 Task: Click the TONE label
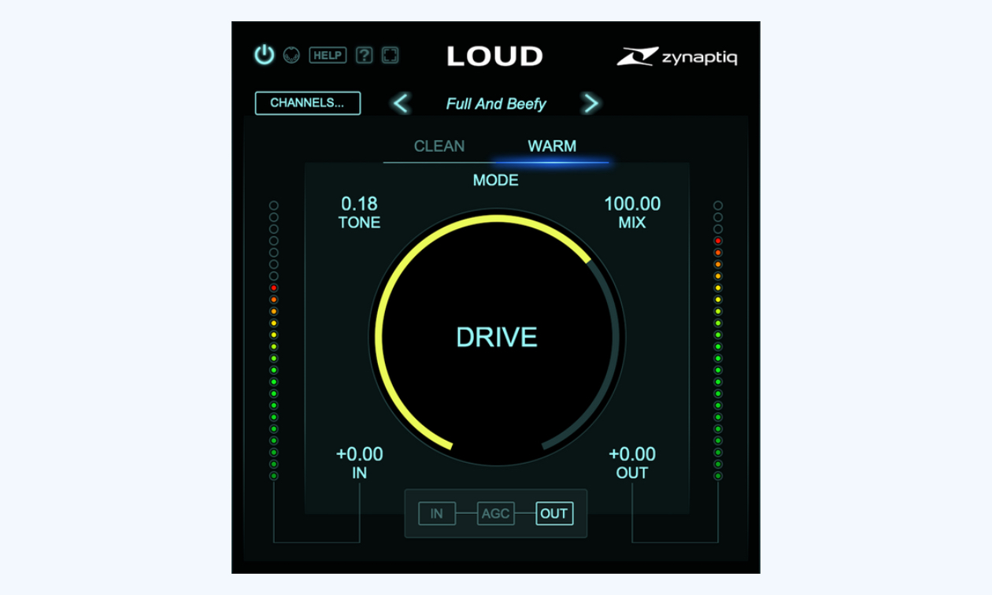359,223
